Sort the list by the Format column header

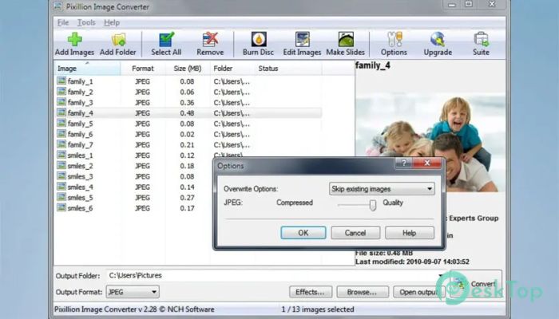coord(143,69)
